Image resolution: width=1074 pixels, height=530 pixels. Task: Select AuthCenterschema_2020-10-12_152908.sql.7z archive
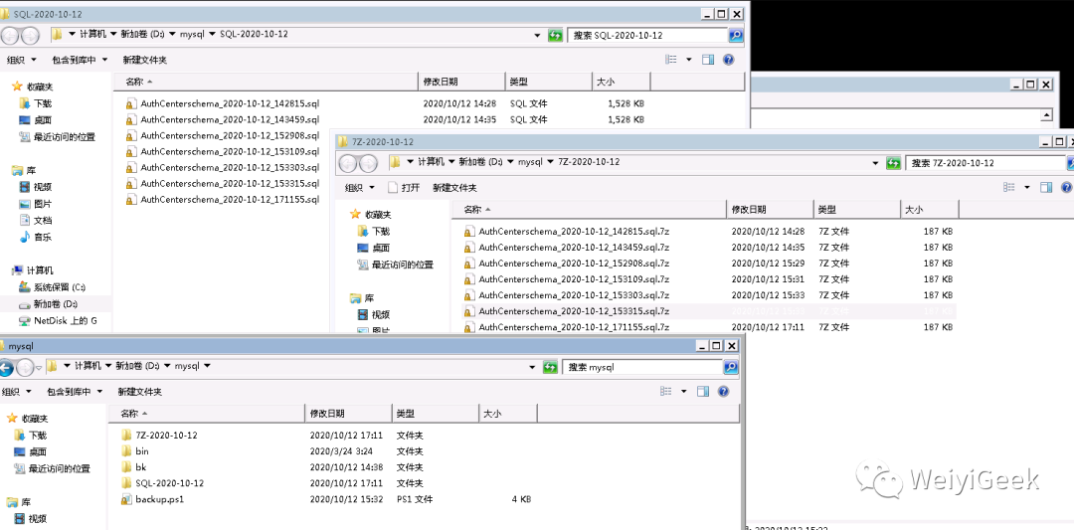tap(567, 264)
